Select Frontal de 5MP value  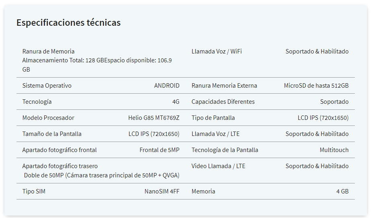[160, 150]
